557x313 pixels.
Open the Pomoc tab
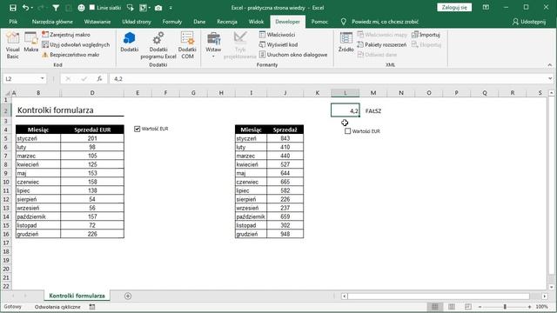click(319, 22)
